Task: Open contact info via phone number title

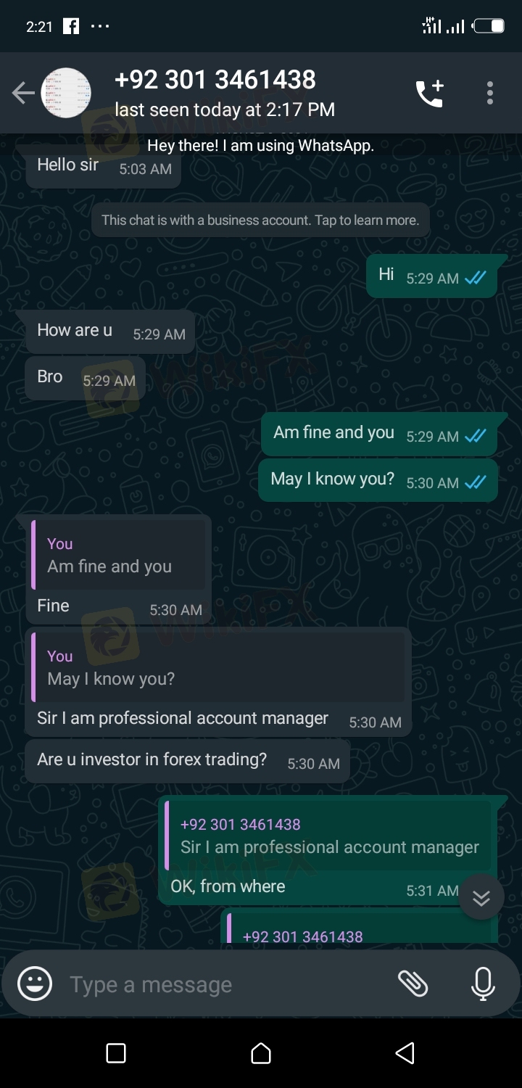Action: [215, 80]
